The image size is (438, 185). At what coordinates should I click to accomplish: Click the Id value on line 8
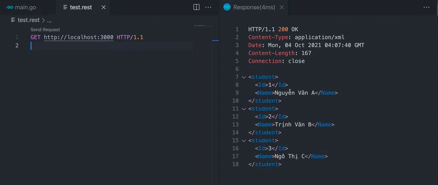269,85
